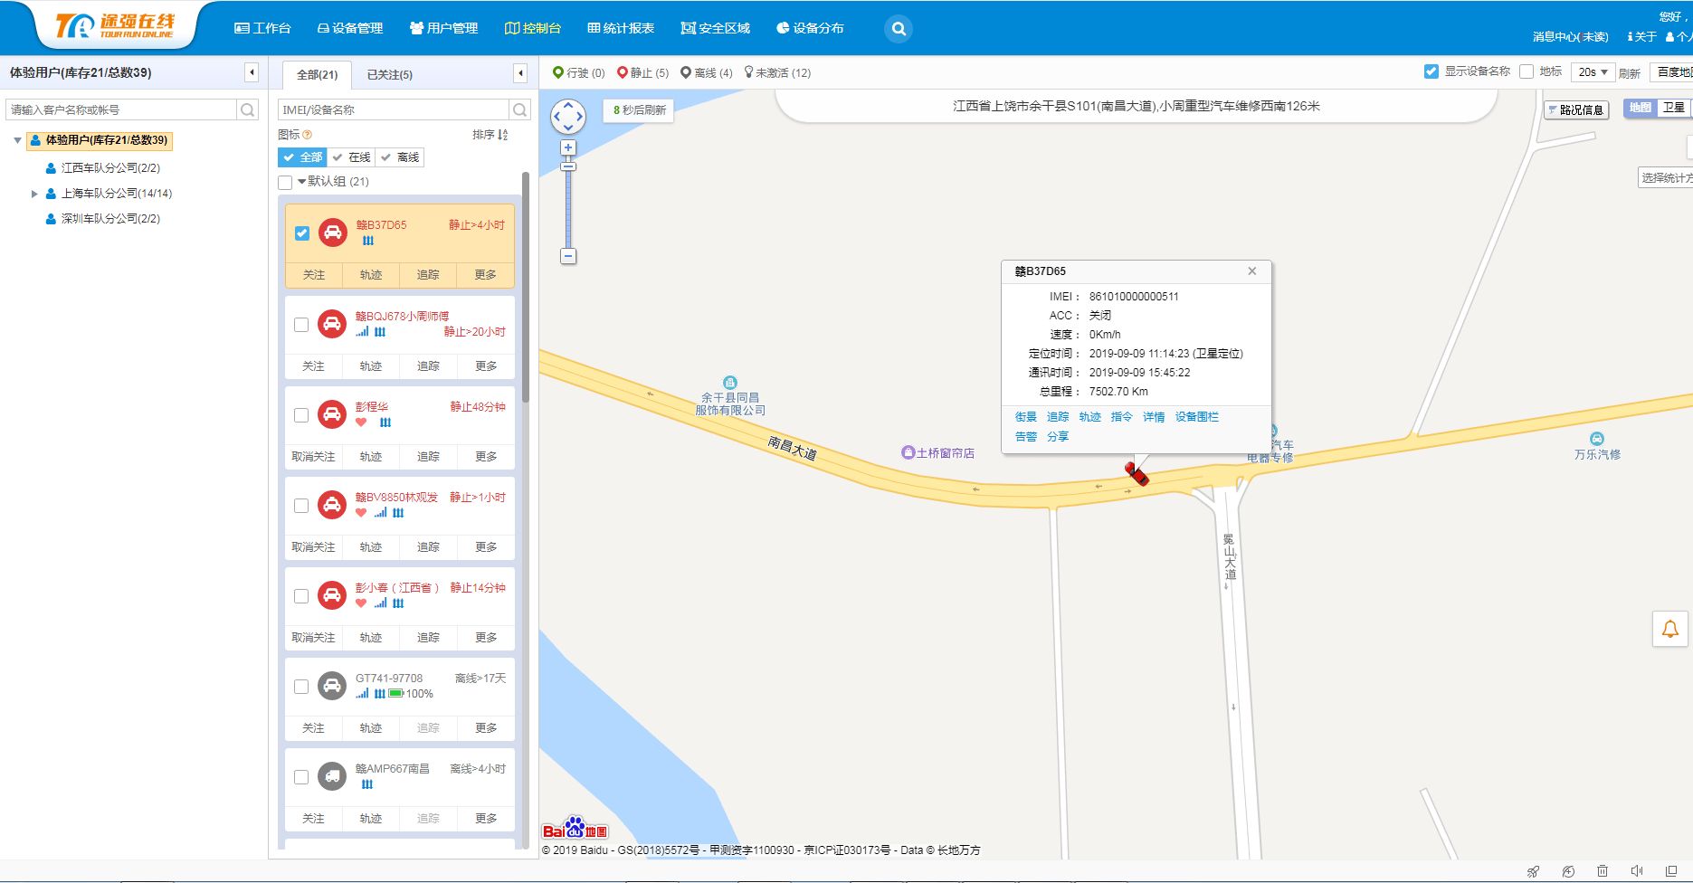This screenshot has height=883, width=1693.
Task: Enable the 地标 checkbox
Action: [1527, 71]
